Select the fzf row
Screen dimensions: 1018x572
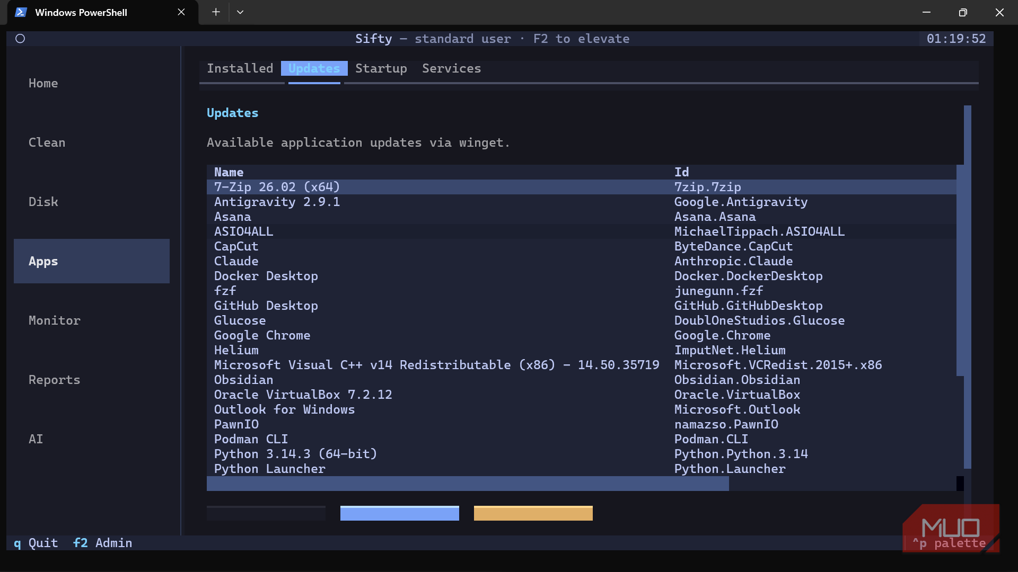click(582, 291)
